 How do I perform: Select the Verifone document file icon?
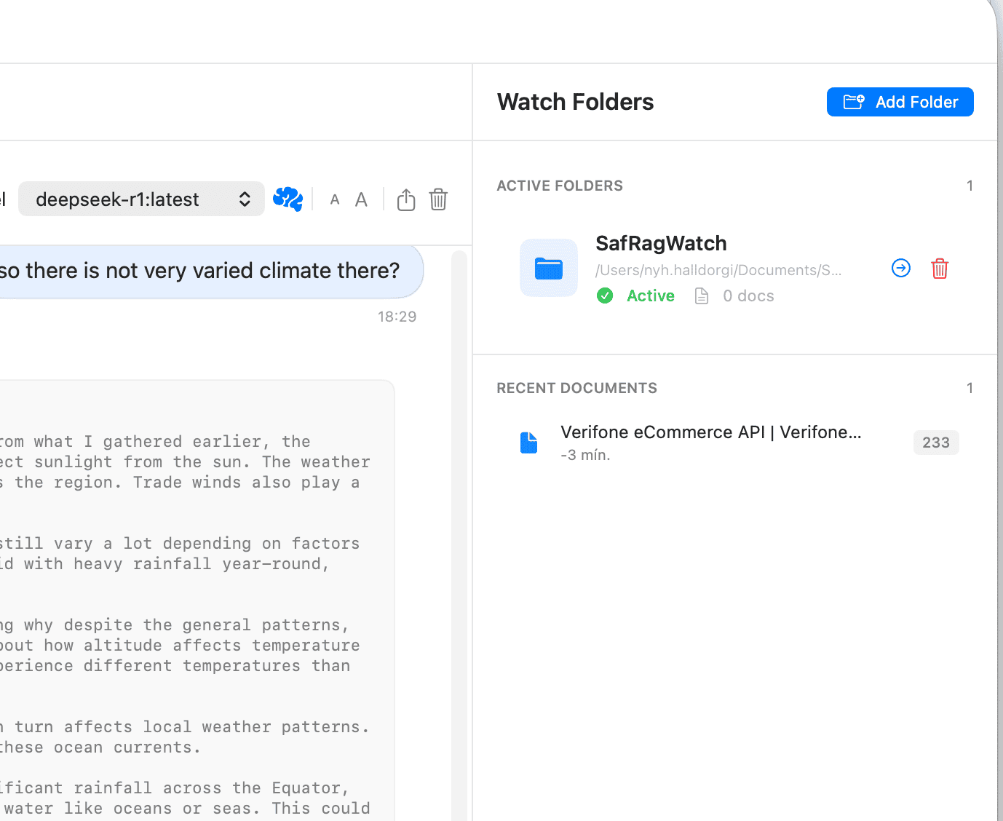tap(528, 442)
